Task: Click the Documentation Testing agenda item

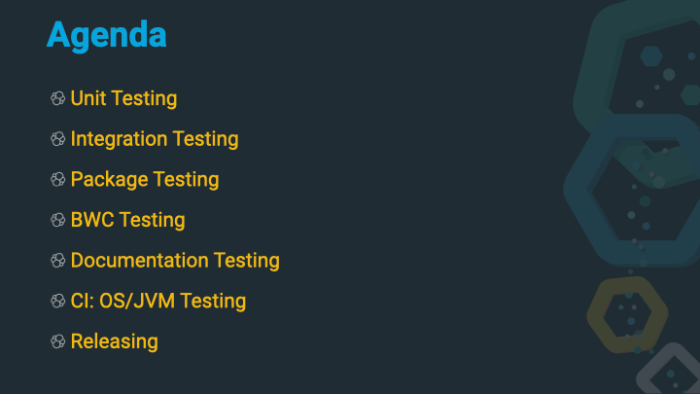Action: tap(175, 261)
